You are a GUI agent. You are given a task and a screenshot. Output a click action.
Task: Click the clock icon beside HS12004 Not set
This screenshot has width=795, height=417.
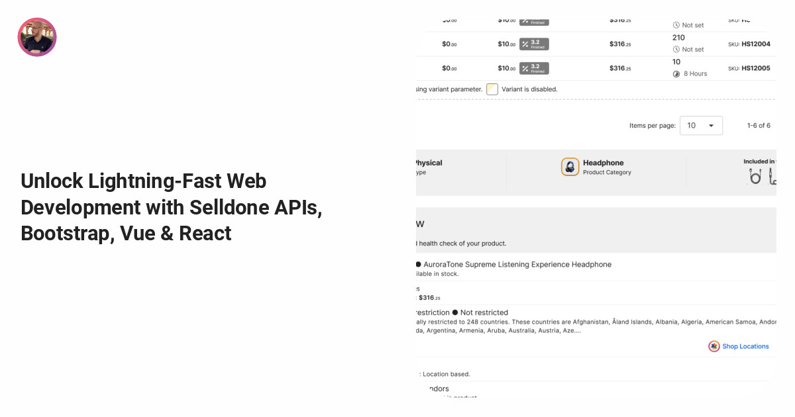(x=676, y=50)
